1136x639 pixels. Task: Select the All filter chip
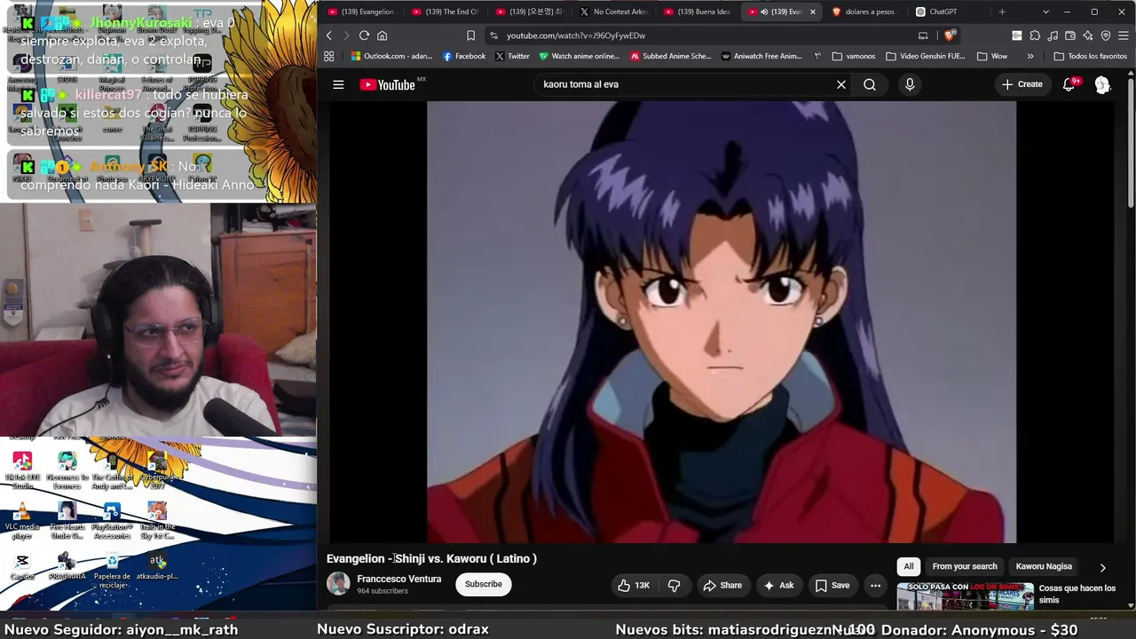click(x=909, y=566)
